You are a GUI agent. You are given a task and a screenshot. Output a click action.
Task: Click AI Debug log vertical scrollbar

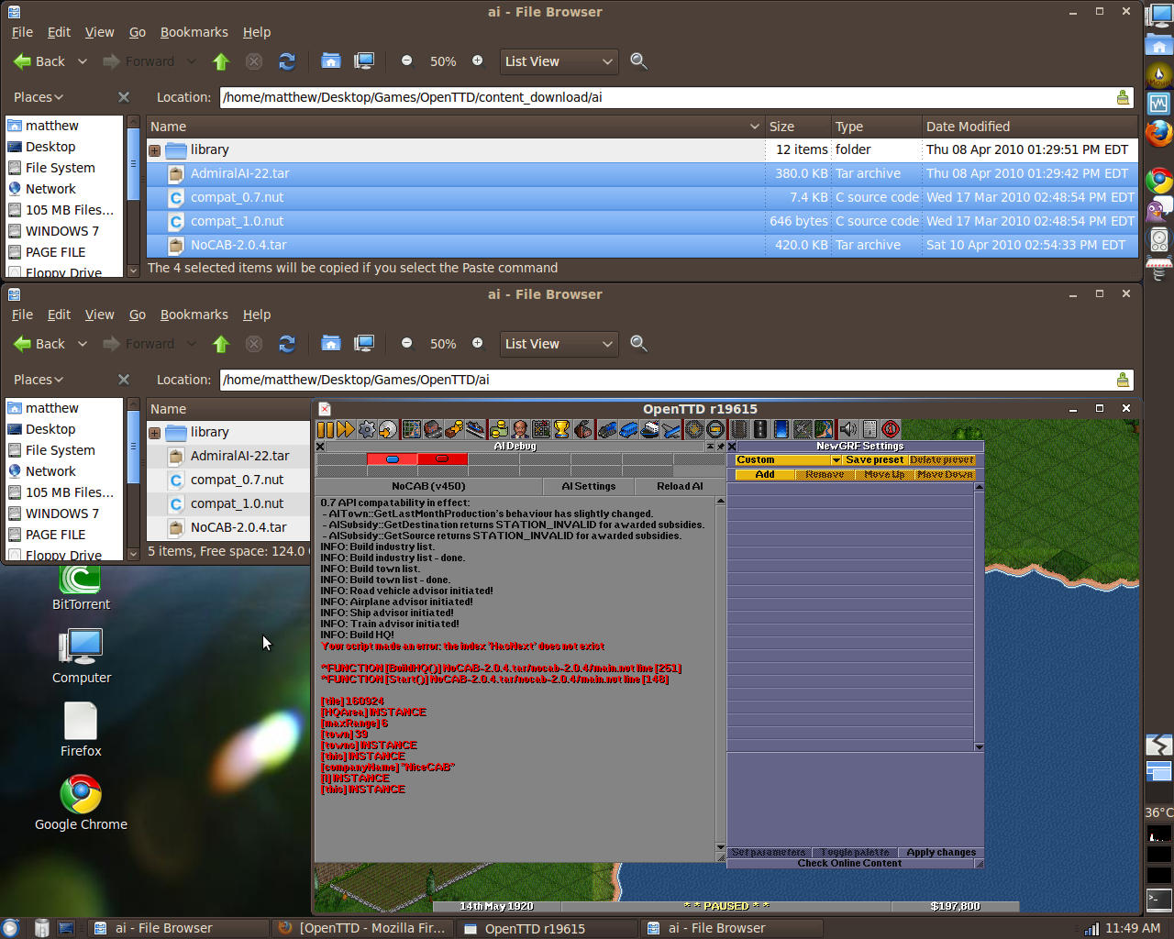pyautogui.click(x=720, y=674)
